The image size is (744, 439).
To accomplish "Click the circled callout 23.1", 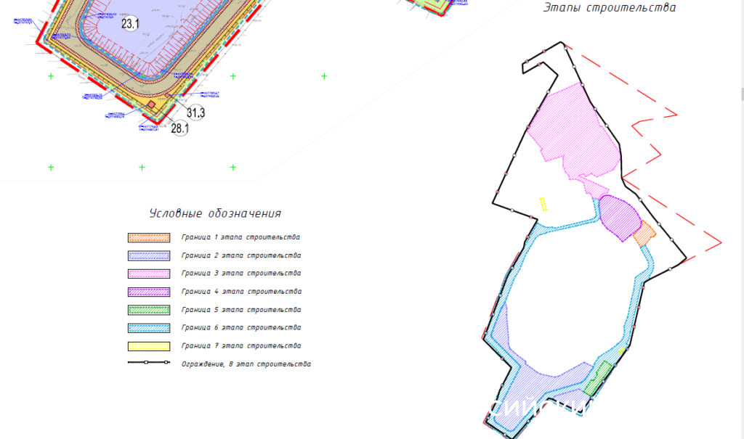I will [130, 25].
